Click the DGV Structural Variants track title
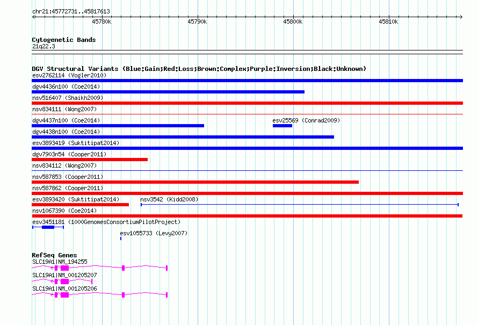The image size is (478, 325). 199,69
